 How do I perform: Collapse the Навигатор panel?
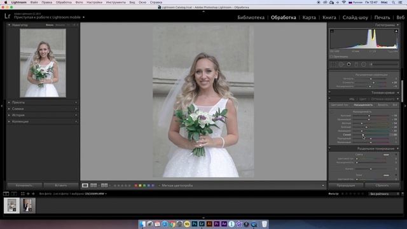pos(9,25)
